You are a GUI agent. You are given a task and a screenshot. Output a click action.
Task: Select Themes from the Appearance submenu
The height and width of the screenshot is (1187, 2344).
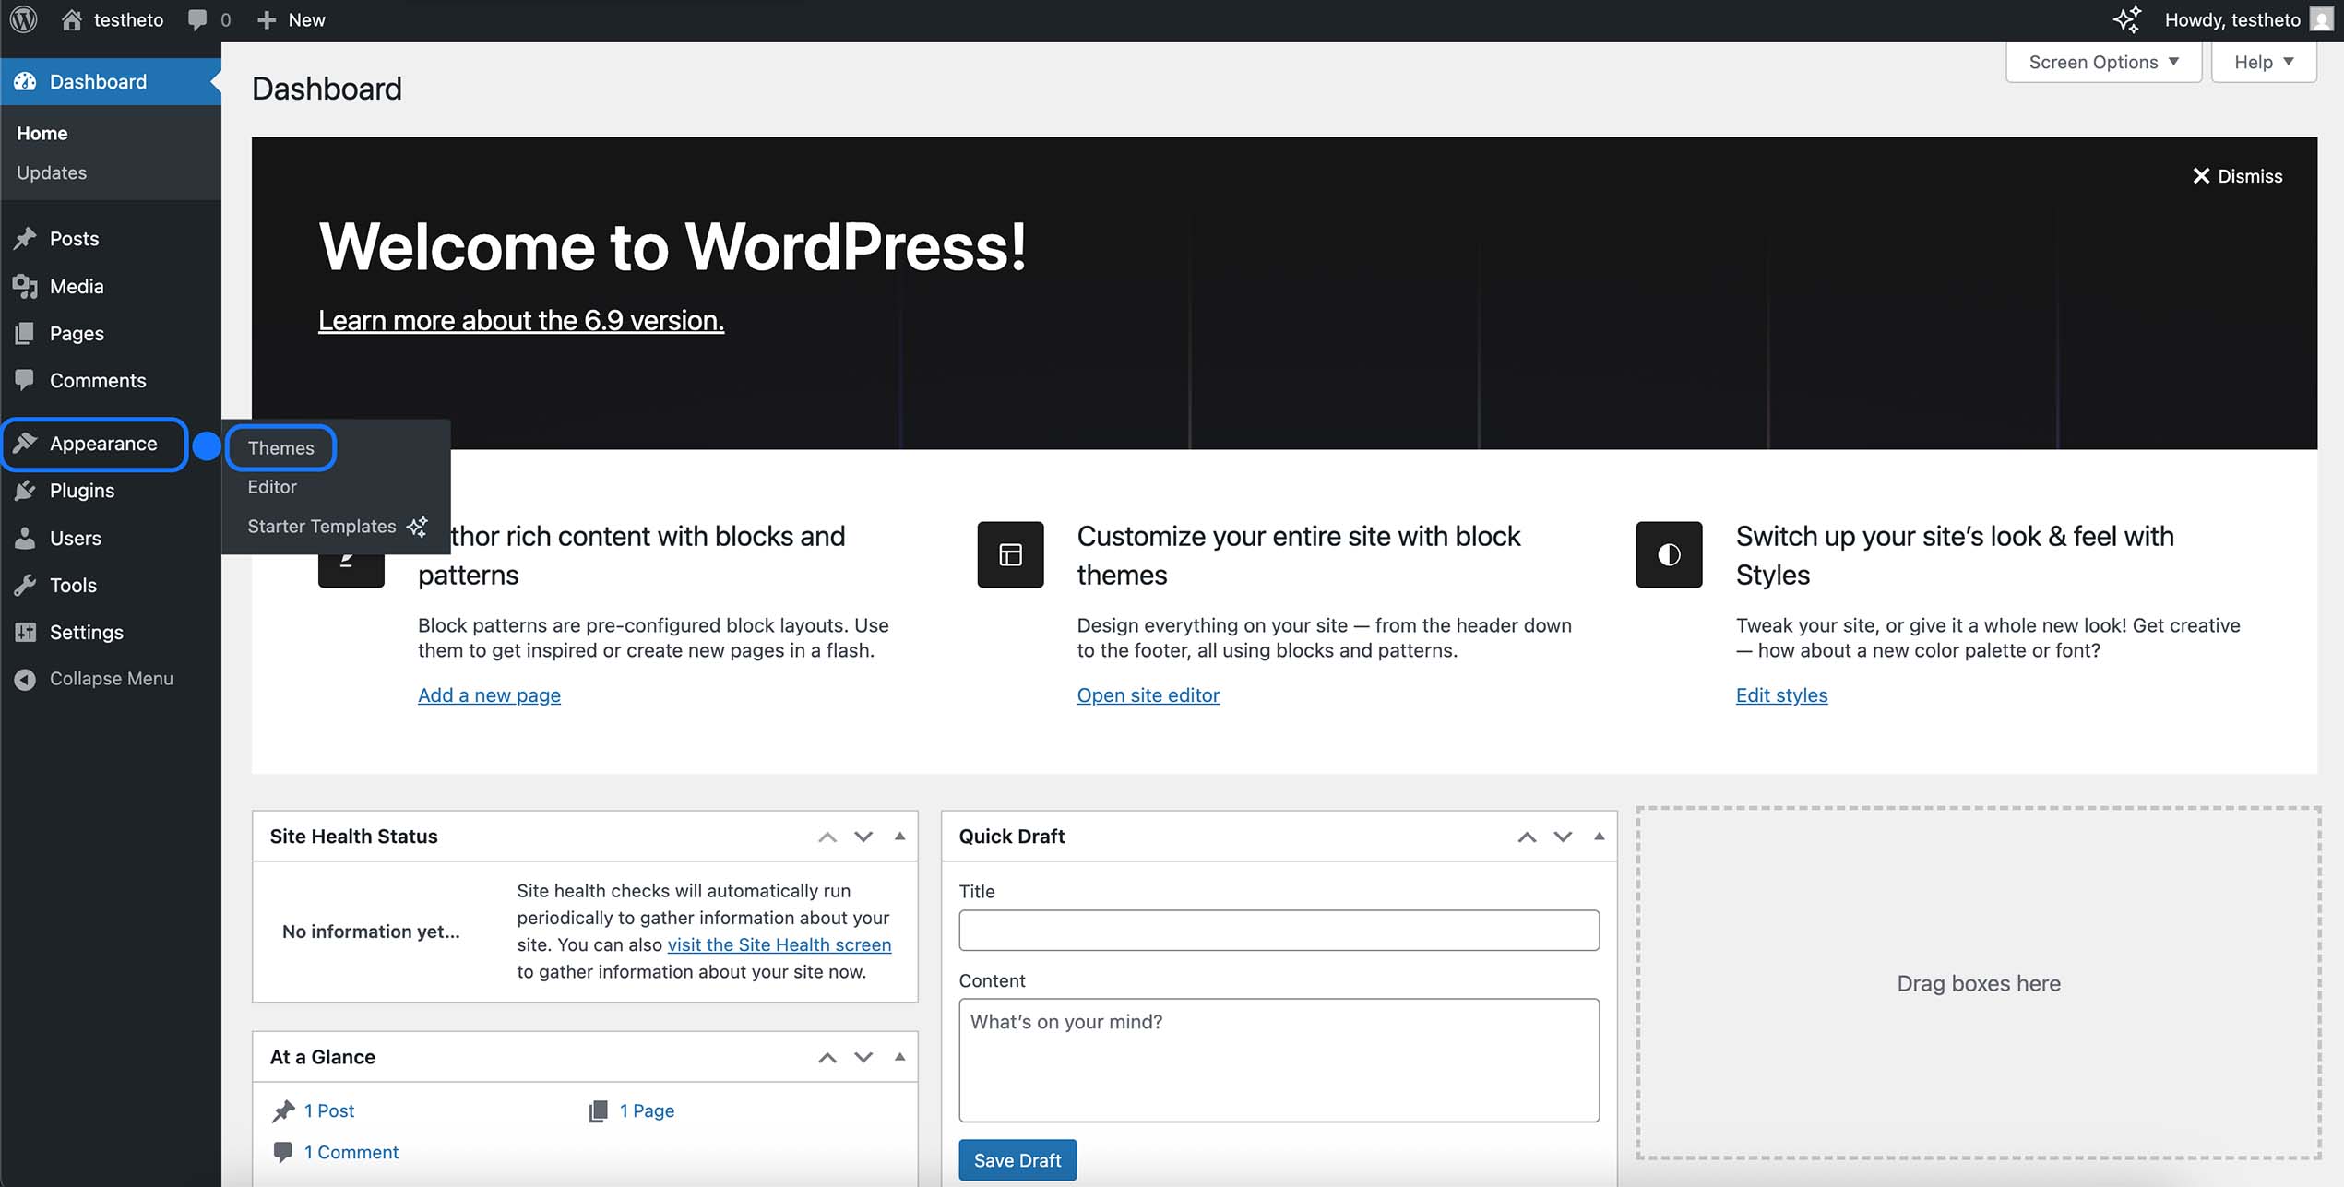[280, 447]
